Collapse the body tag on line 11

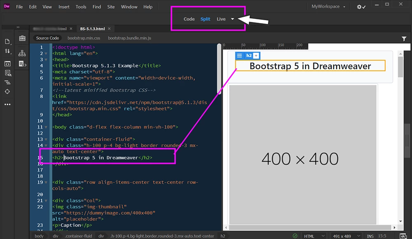46,127
